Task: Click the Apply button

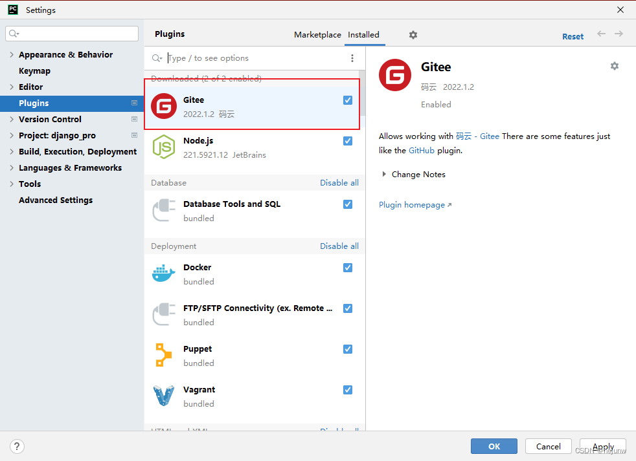Action: pyautogui.click(x=603, y=446)
